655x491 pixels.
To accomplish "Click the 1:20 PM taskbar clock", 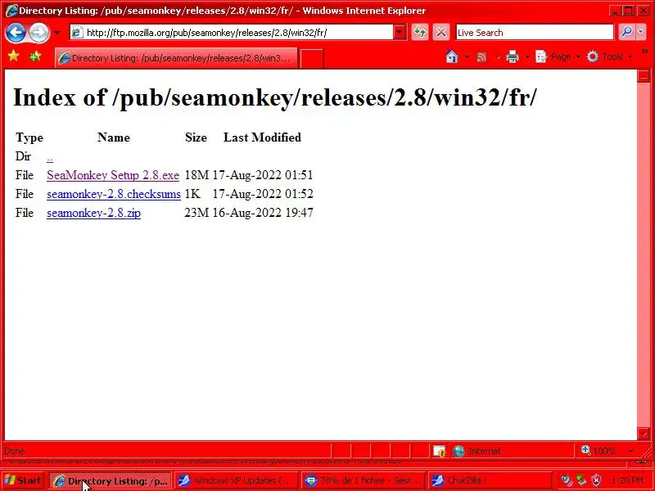I will (627, 480).
